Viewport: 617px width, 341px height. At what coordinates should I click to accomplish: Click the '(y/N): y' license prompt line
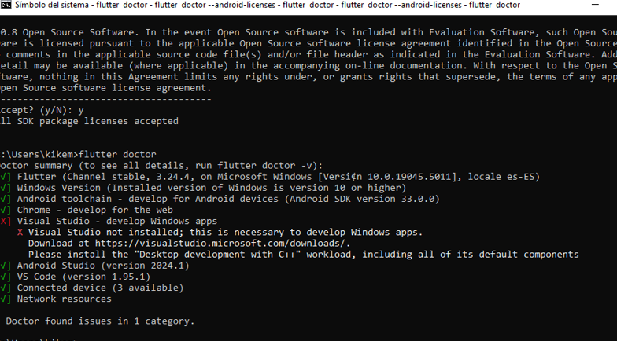pyautogui.click(x=42, y=111)
